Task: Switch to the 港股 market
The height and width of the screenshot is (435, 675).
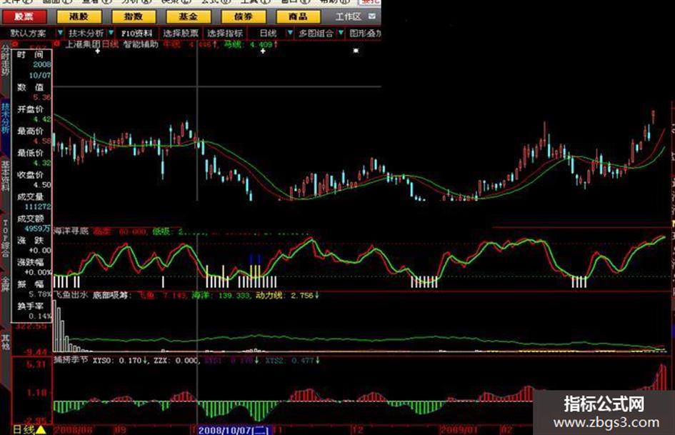Action: (x=79, y=17)
